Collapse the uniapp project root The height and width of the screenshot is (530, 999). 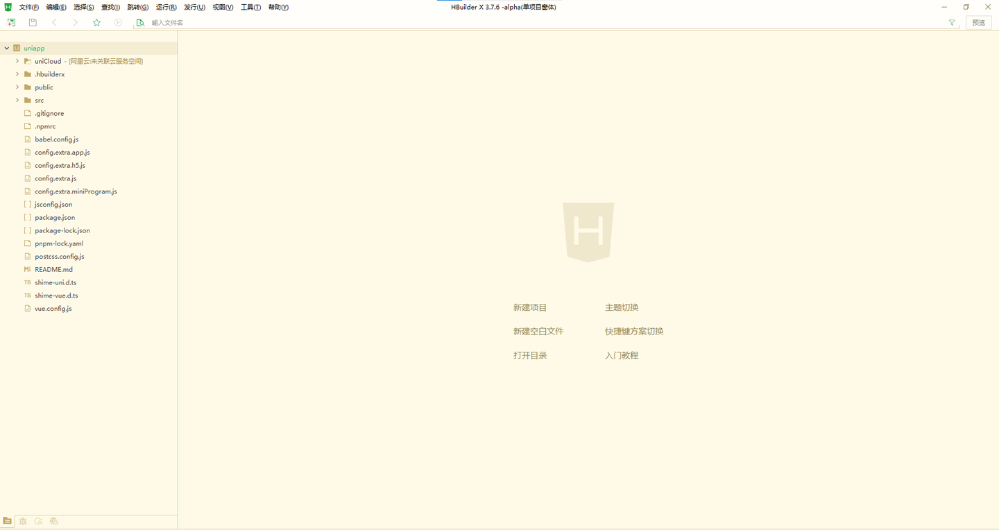pyautogui.click(x=6, y=48)
